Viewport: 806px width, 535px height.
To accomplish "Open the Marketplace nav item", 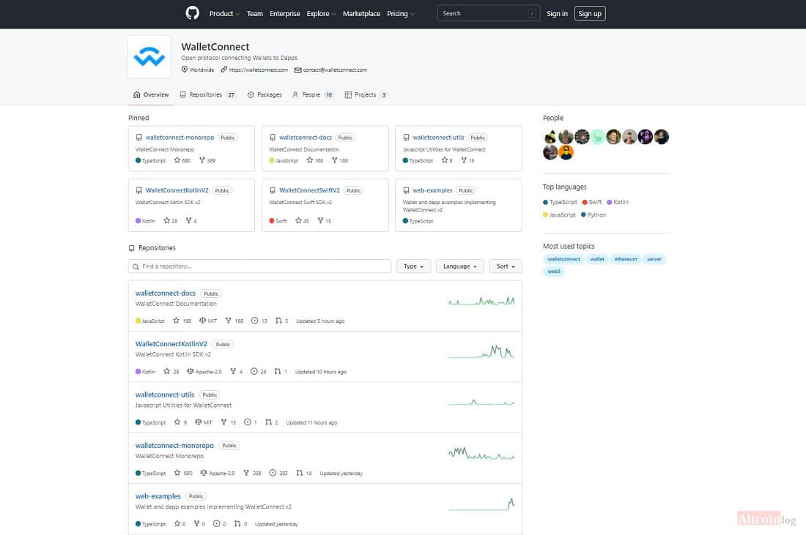I will (361, 13).
